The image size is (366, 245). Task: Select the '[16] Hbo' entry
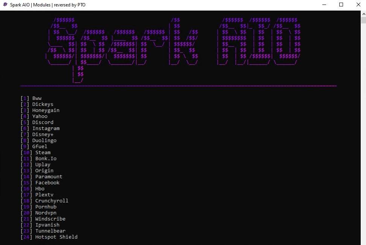click(x=32, y=189)
